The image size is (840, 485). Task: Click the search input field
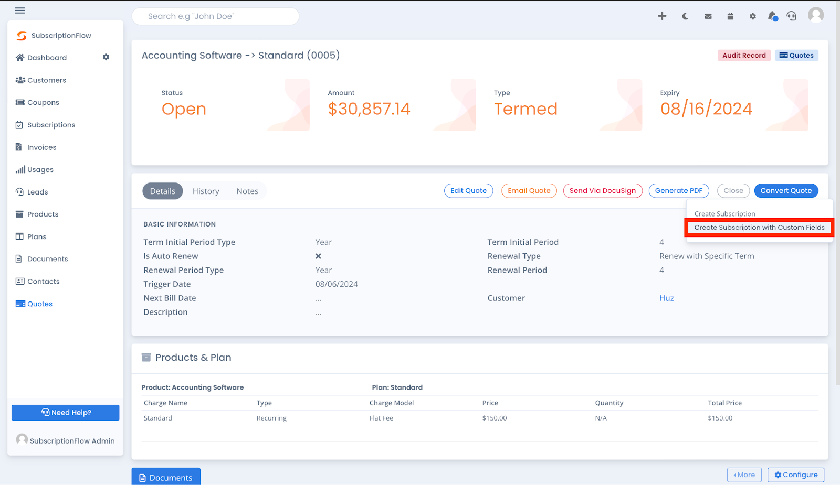tap(215, 16)
